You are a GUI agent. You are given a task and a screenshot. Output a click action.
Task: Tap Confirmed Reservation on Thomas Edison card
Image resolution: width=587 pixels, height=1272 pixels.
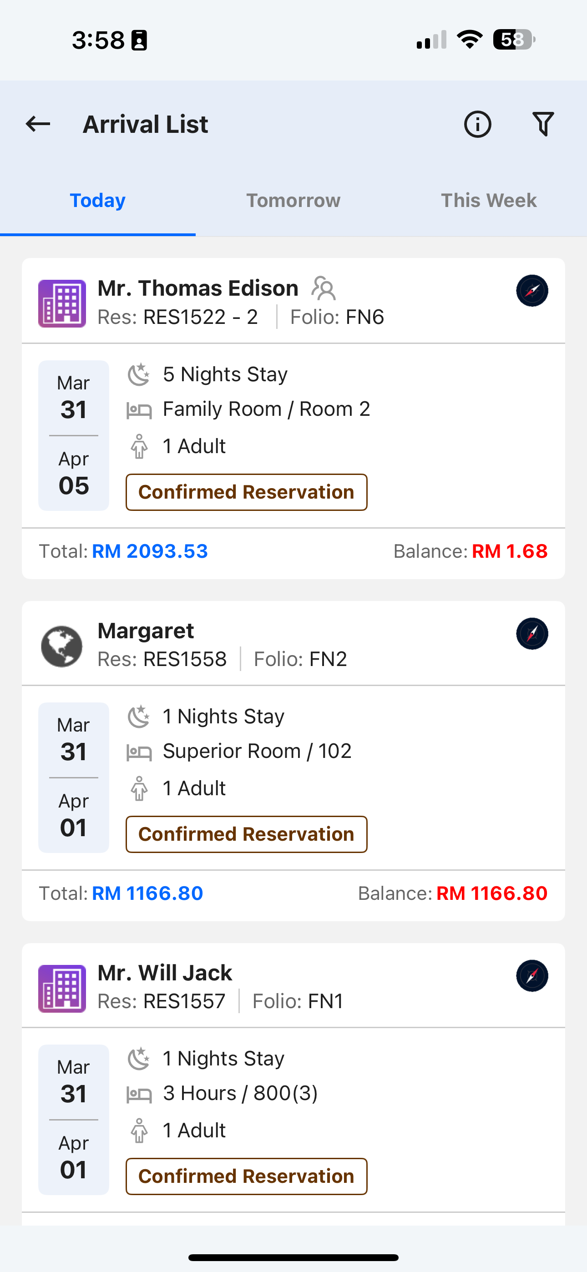coord(247,492)
